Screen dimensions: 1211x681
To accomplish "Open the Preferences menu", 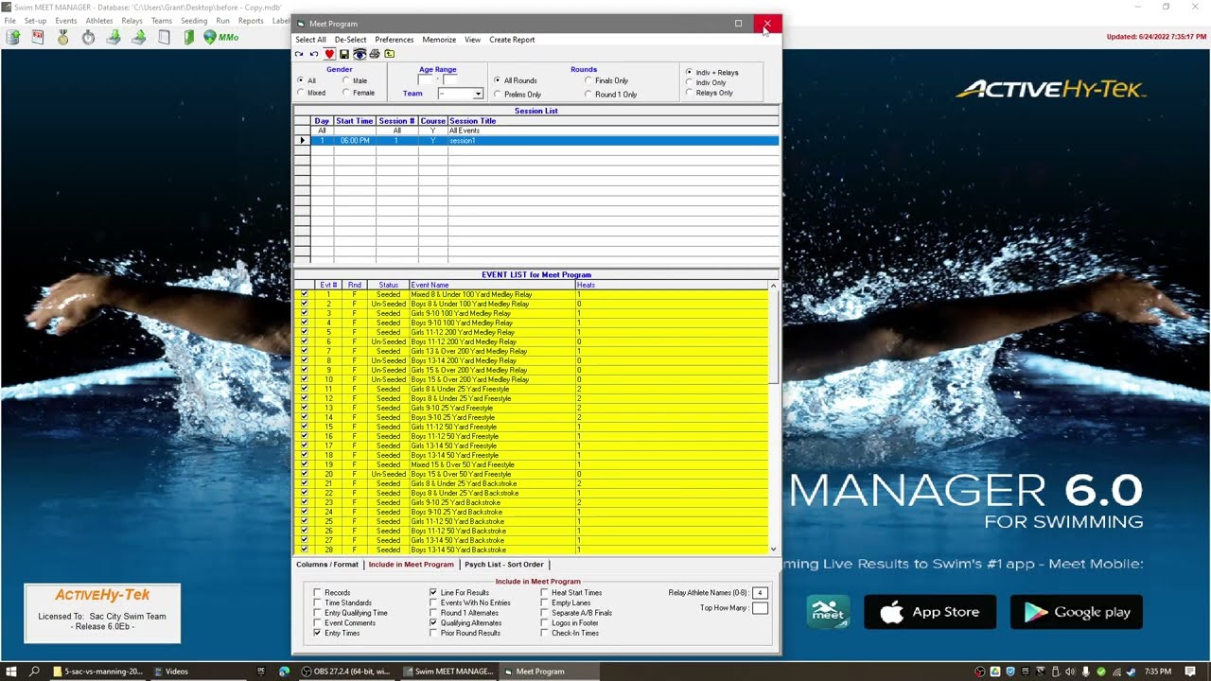I will point(395,40).
